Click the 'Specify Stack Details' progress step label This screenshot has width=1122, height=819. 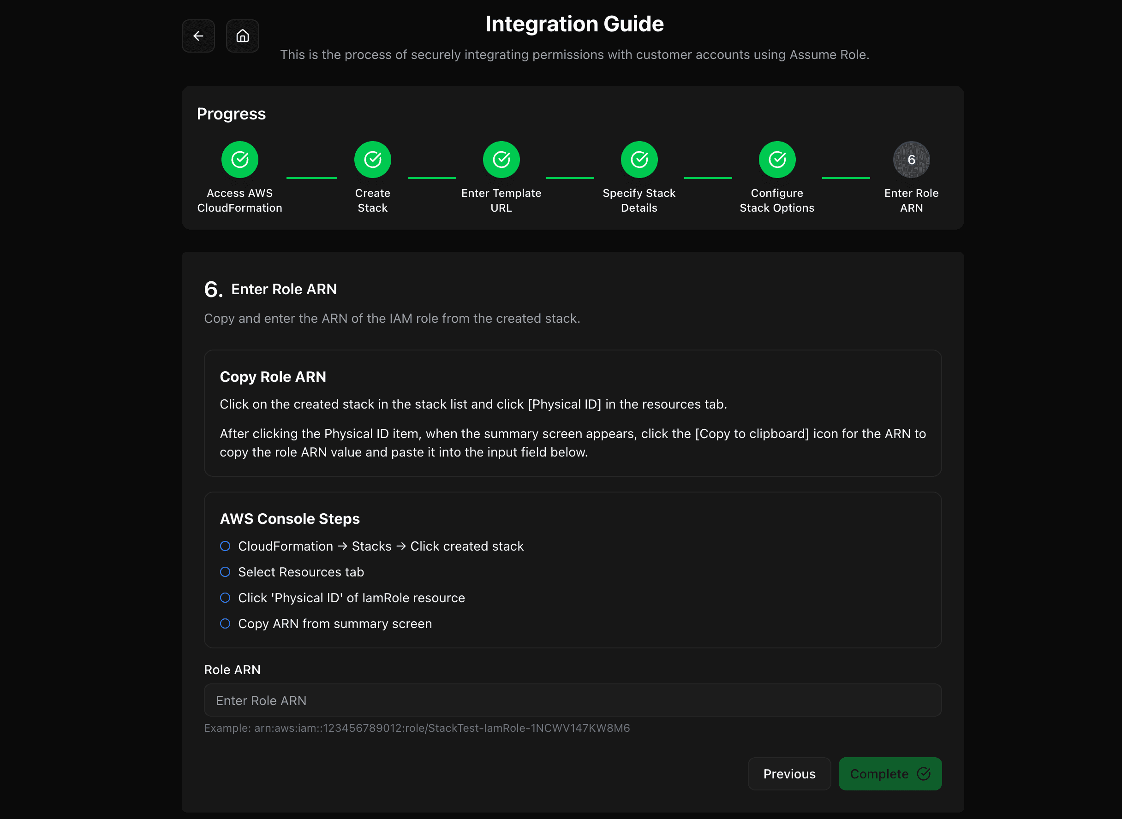point(639,200)
